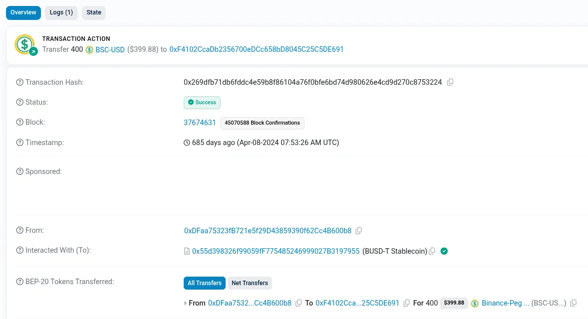Screen dimensions: 588x319
Task: Click the green transaction action coin icon
Action: (24, 44)
